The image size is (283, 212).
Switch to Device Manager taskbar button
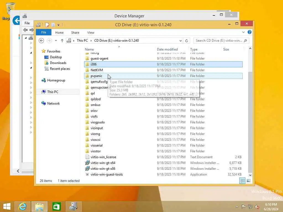(x=74, y=206)
